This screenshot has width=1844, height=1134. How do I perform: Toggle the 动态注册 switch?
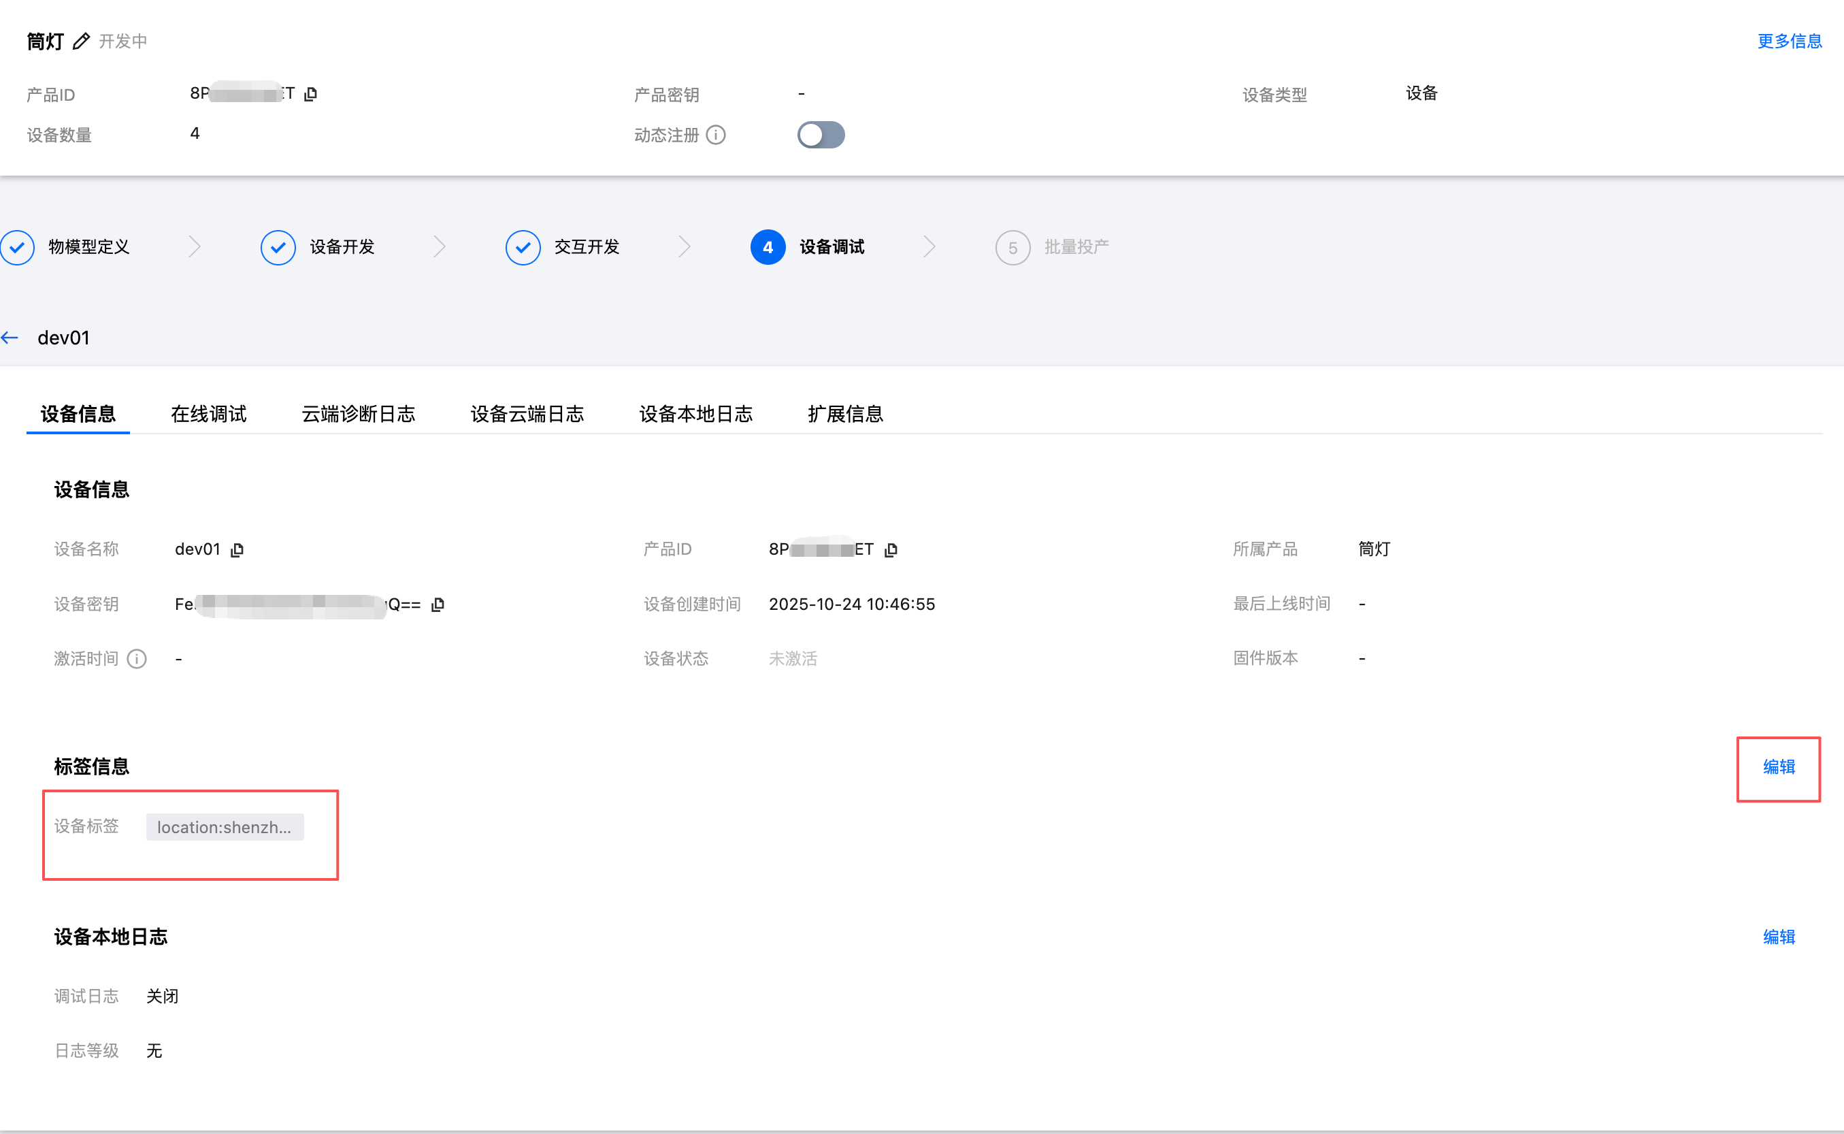821,135
